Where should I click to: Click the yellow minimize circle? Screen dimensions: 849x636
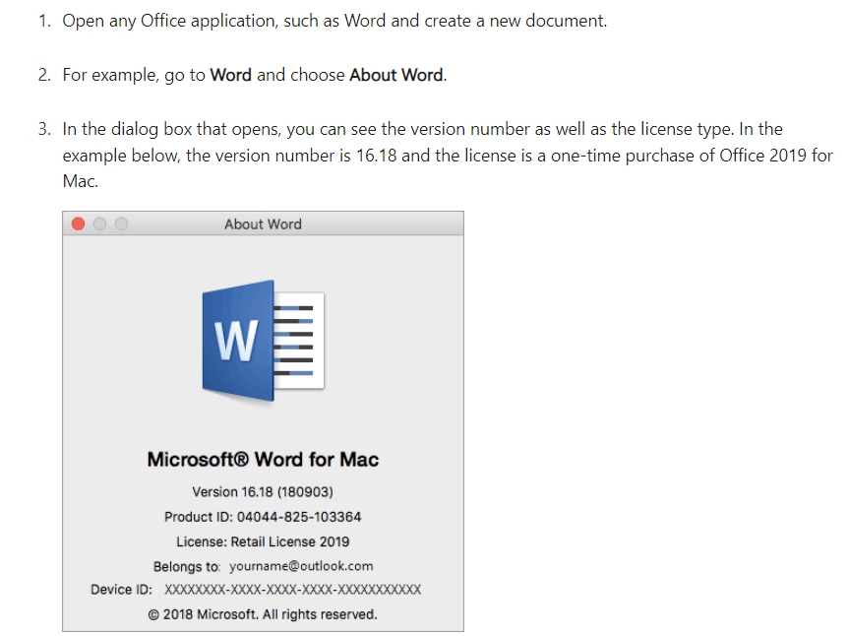click(x=99, y=223)
